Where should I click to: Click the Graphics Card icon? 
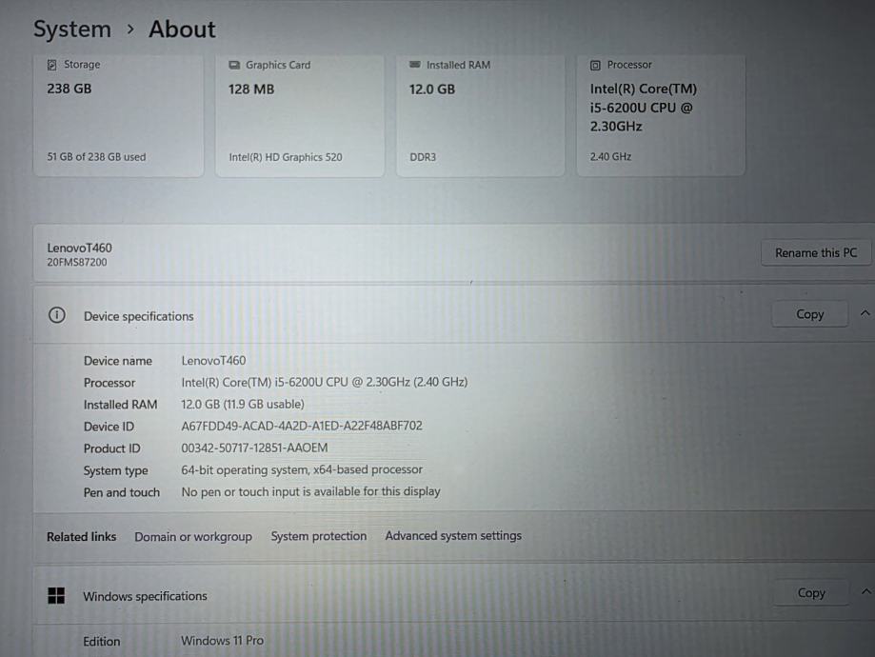pos(234,66)
